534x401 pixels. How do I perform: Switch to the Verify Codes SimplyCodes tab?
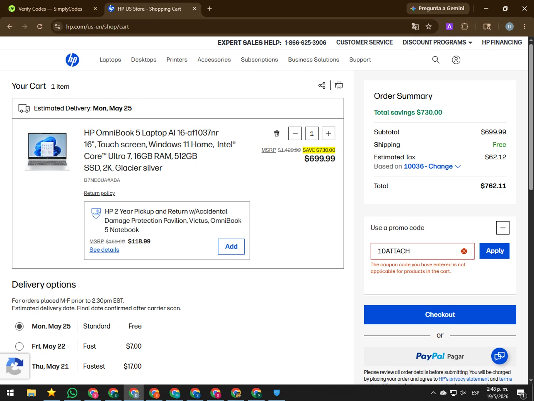(50, 9)
